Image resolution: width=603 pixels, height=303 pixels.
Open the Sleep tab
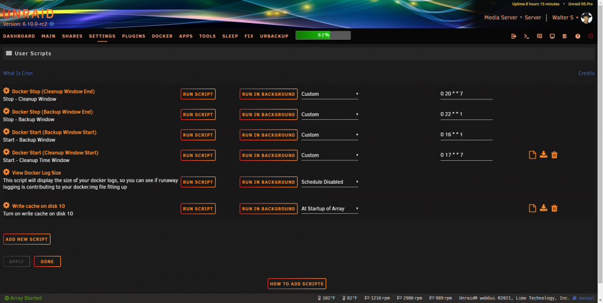[230, 36]
